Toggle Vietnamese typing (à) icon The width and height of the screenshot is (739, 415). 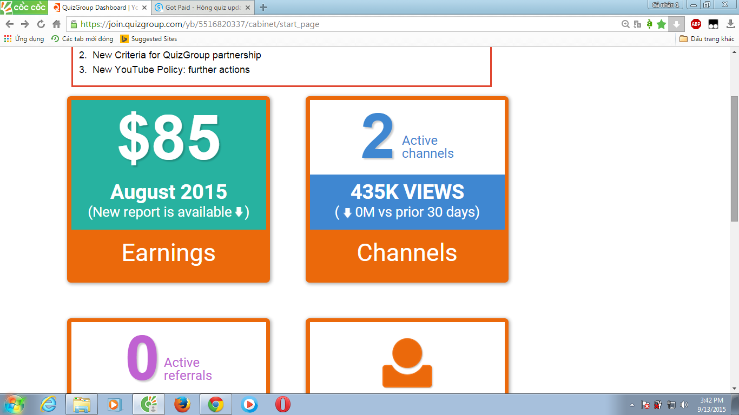(x=649, y=24)
